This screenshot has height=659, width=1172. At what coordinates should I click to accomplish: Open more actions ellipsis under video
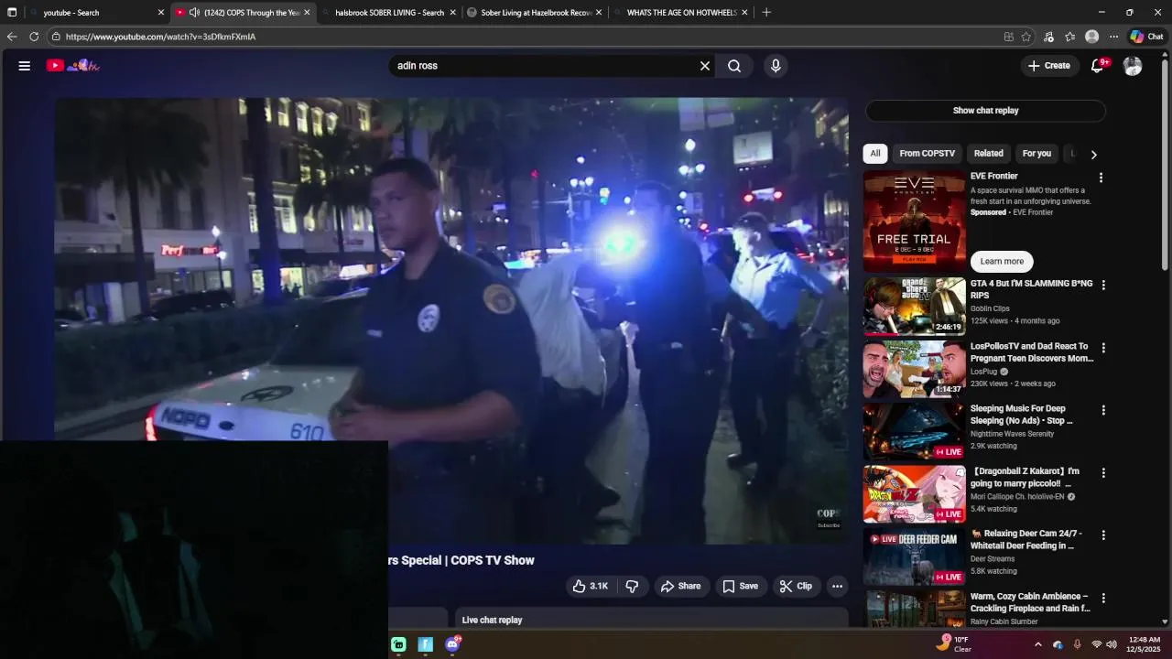tap(837, 587)
